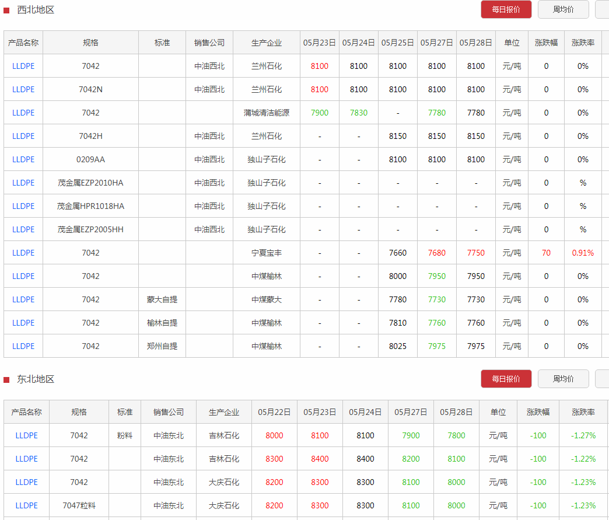Click 中煤蒙大 producer cell
609x520 pixels.
point(267,299)
